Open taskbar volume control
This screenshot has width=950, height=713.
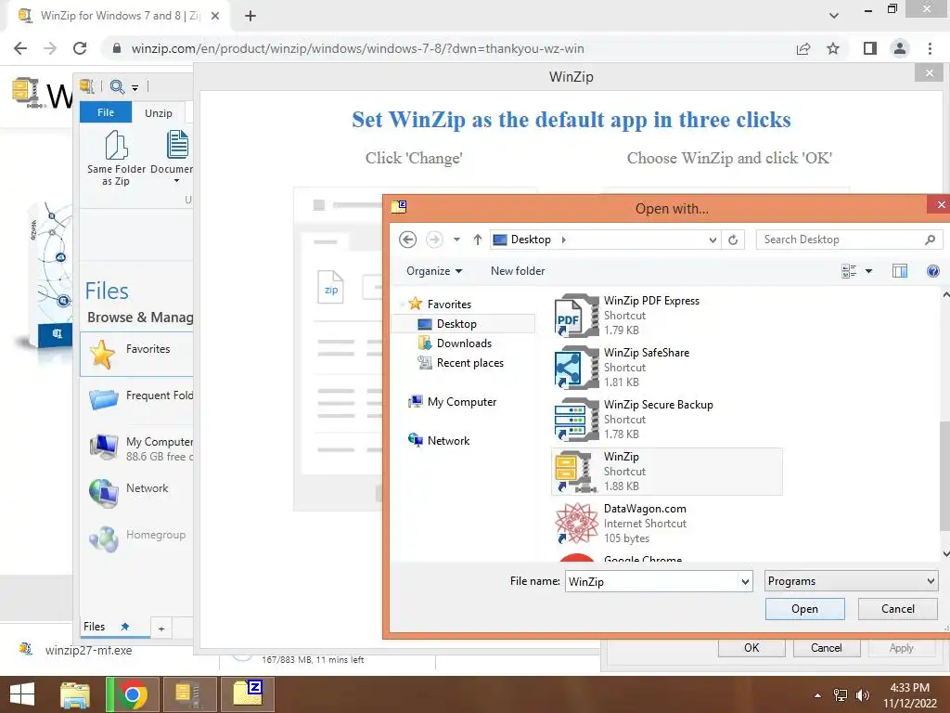pyautogui.click(x=863, y=694)
